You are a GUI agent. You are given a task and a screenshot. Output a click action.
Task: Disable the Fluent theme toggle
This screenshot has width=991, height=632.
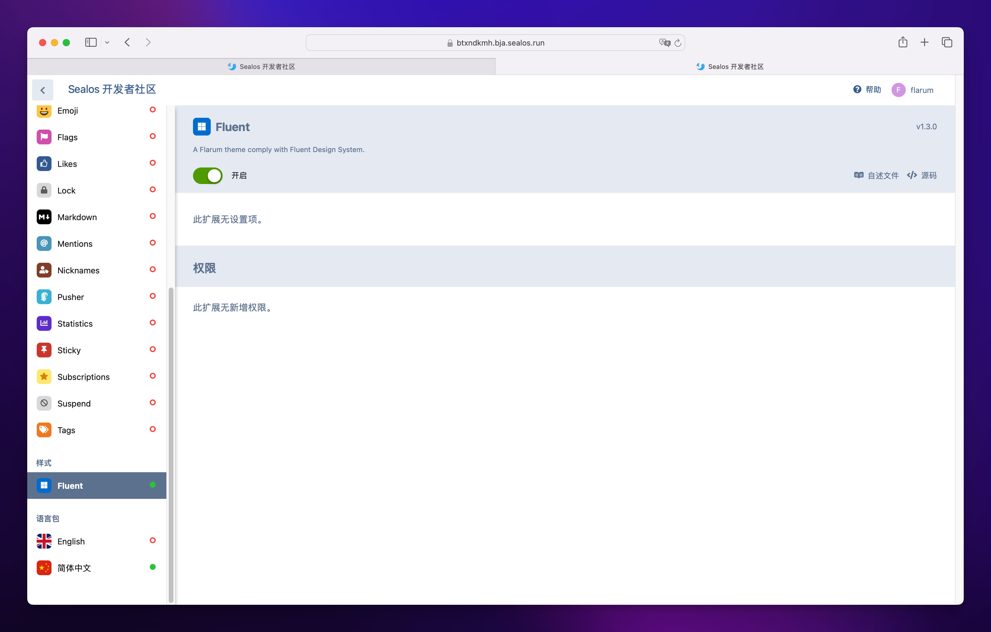coord(207,176)
